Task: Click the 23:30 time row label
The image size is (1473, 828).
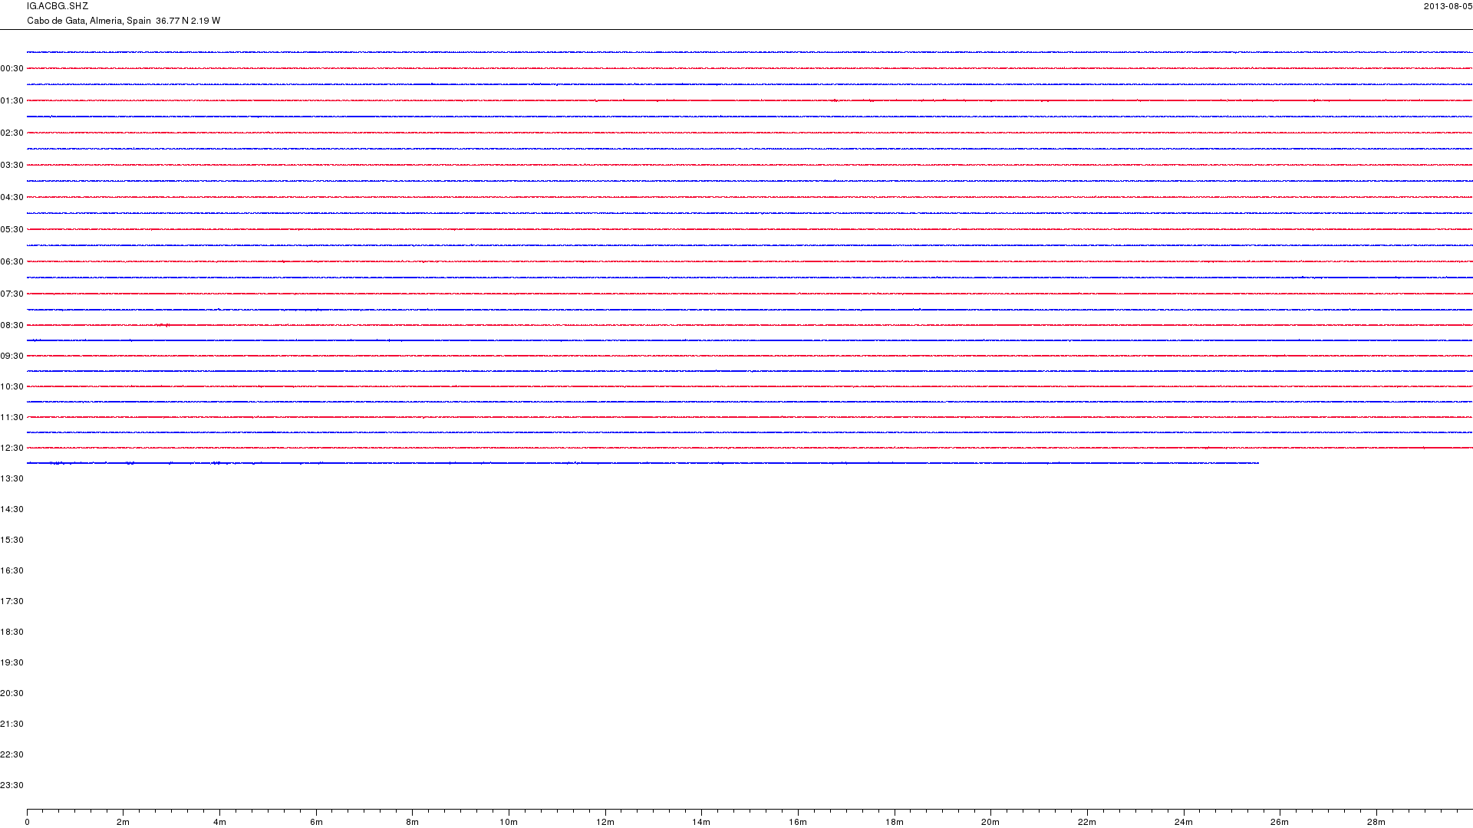Action: tap(12, 786)
